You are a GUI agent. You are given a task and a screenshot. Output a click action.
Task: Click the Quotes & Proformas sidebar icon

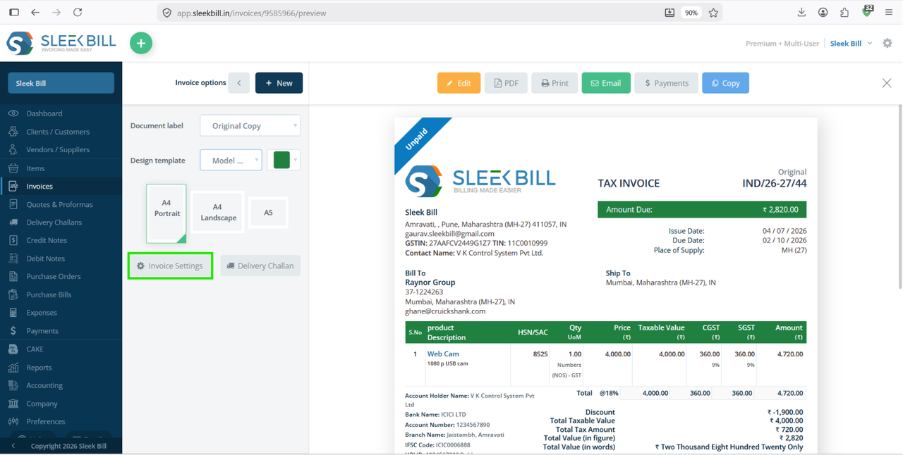pos(13,204)
